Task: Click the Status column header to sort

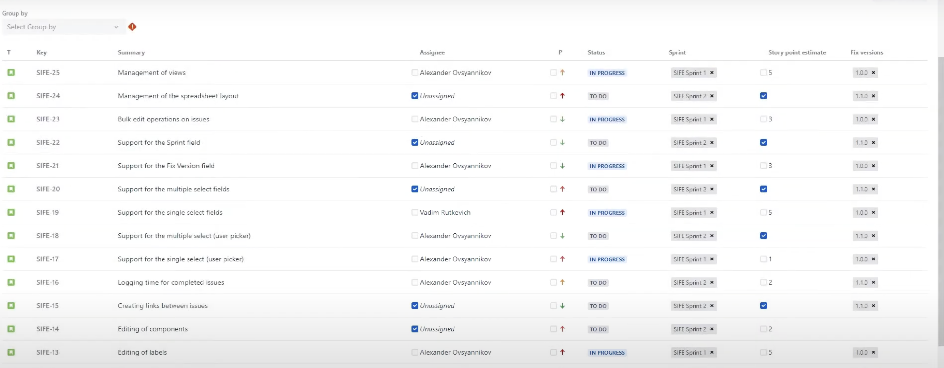Action: point(596,52)
